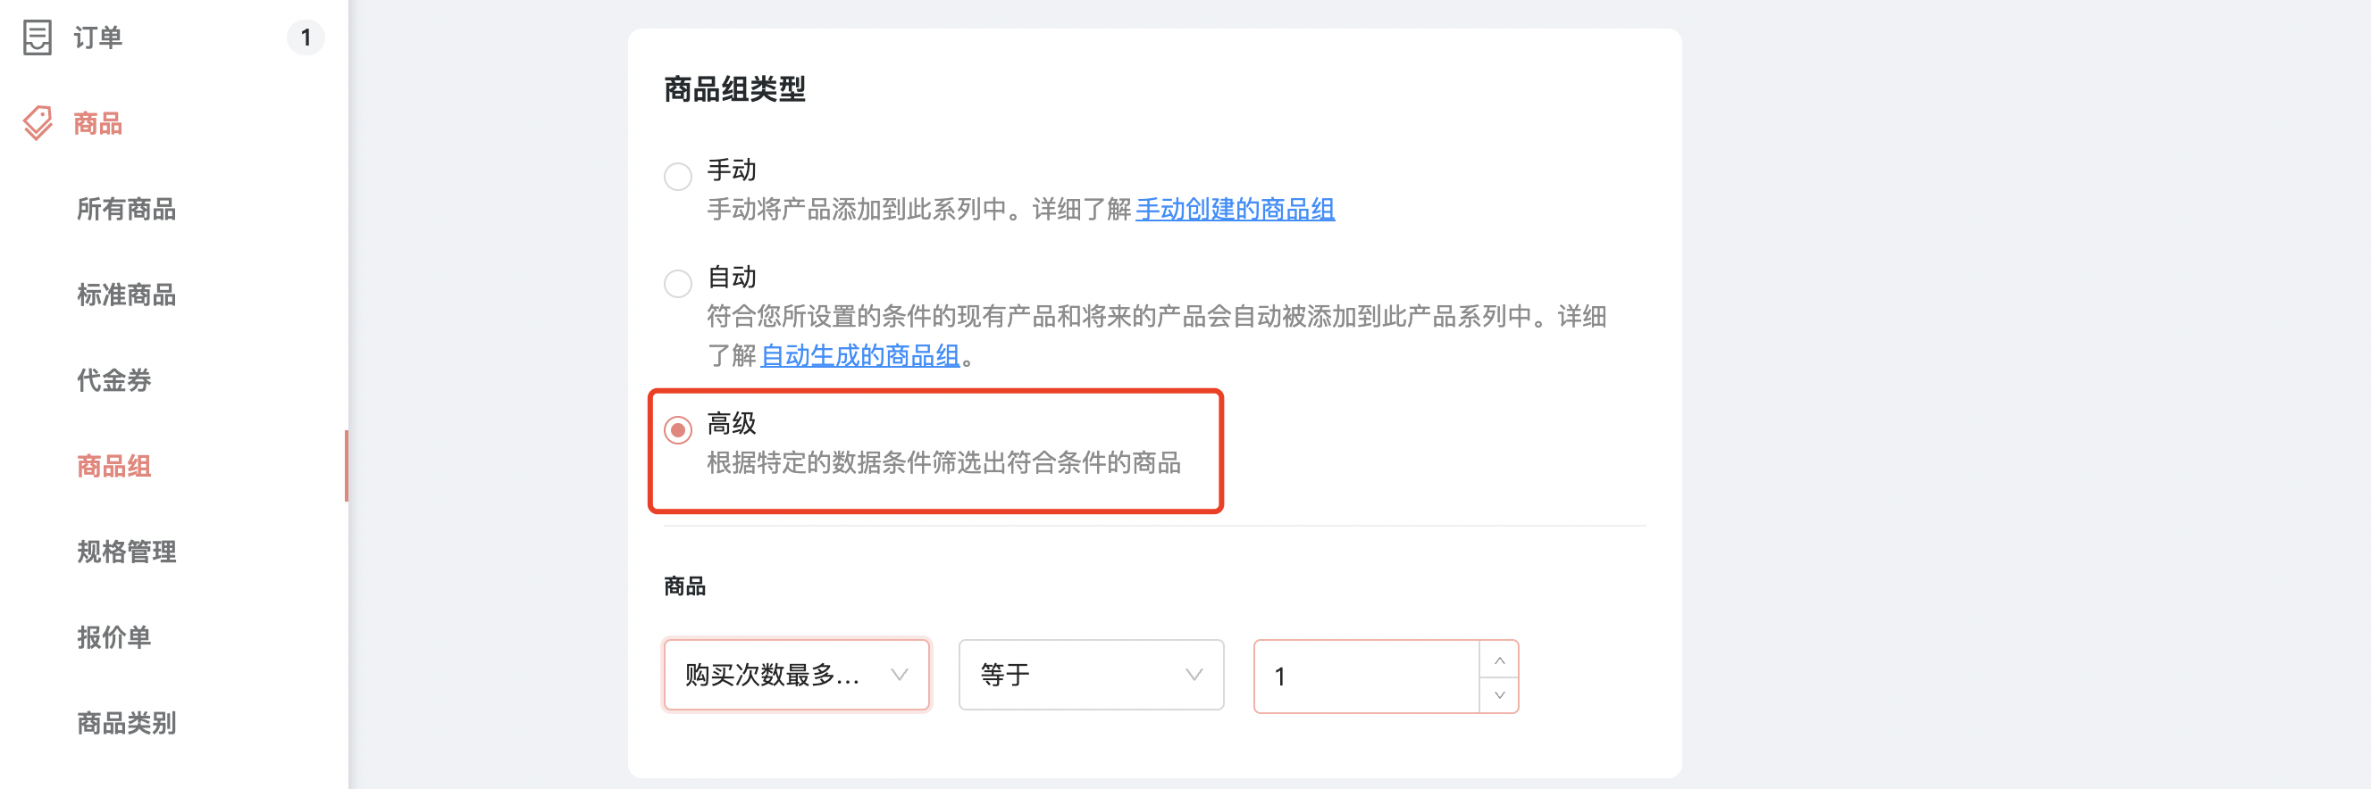Go to 标准商品 menu item
The height and width of the screenshot is (789, 2371).
pos(126,295)
